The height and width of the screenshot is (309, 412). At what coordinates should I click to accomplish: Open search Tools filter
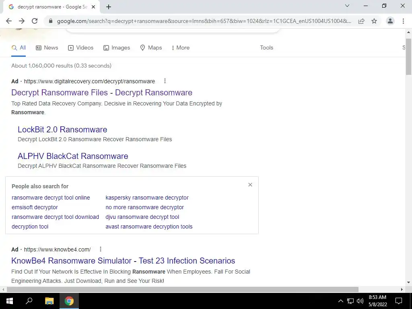point(267,48)
